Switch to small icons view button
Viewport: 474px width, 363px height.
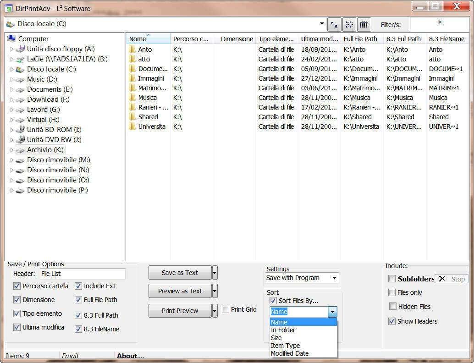click(334, 24)
